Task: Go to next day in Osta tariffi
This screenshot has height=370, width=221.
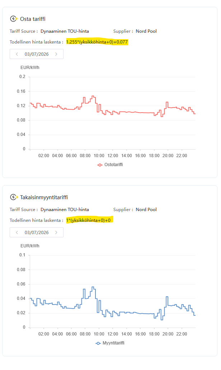Action: point(56,54)
